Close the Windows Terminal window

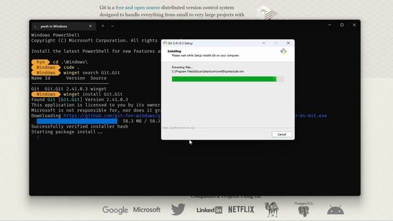point(354,25)
